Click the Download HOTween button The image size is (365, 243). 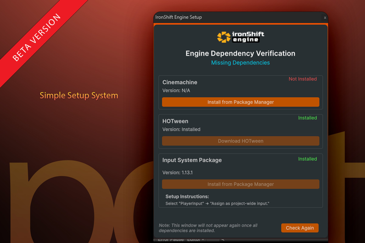241,141
